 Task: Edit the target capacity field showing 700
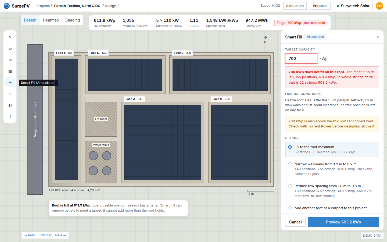point(301,59)
